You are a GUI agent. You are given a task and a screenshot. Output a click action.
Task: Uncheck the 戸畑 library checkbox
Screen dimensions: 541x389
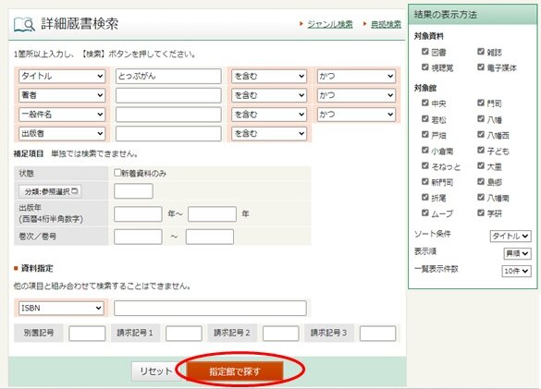coord(425,134)
